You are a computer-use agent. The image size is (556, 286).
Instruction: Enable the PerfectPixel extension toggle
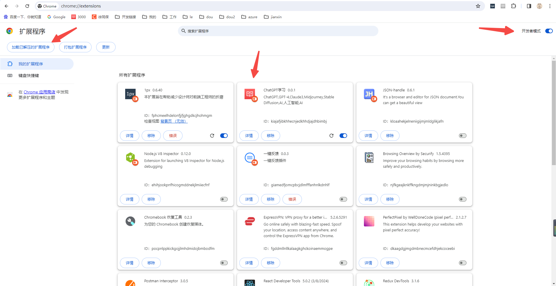463,263
